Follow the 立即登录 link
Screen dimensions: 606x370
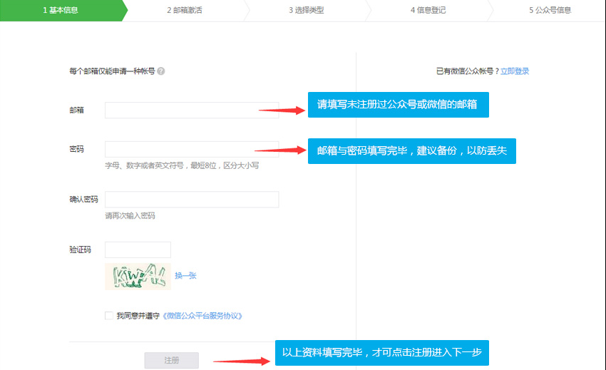pyautogui.click(x=515, y=71)
